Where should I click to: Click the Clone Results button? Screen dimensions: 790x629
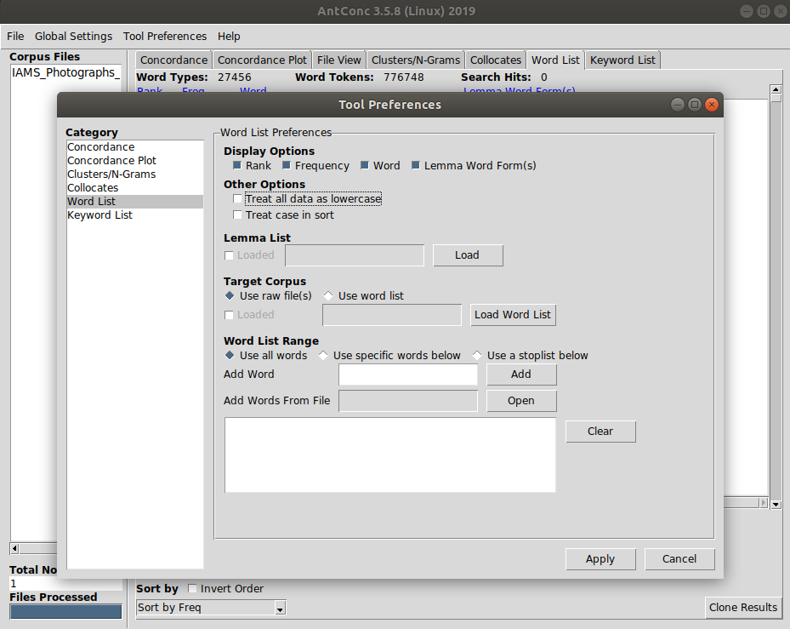tap(743, 608)
